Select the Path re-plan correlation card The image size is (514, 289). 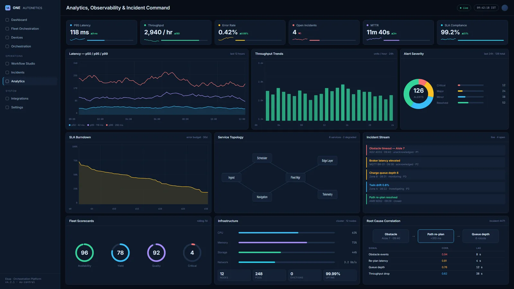tap(436, 236)
